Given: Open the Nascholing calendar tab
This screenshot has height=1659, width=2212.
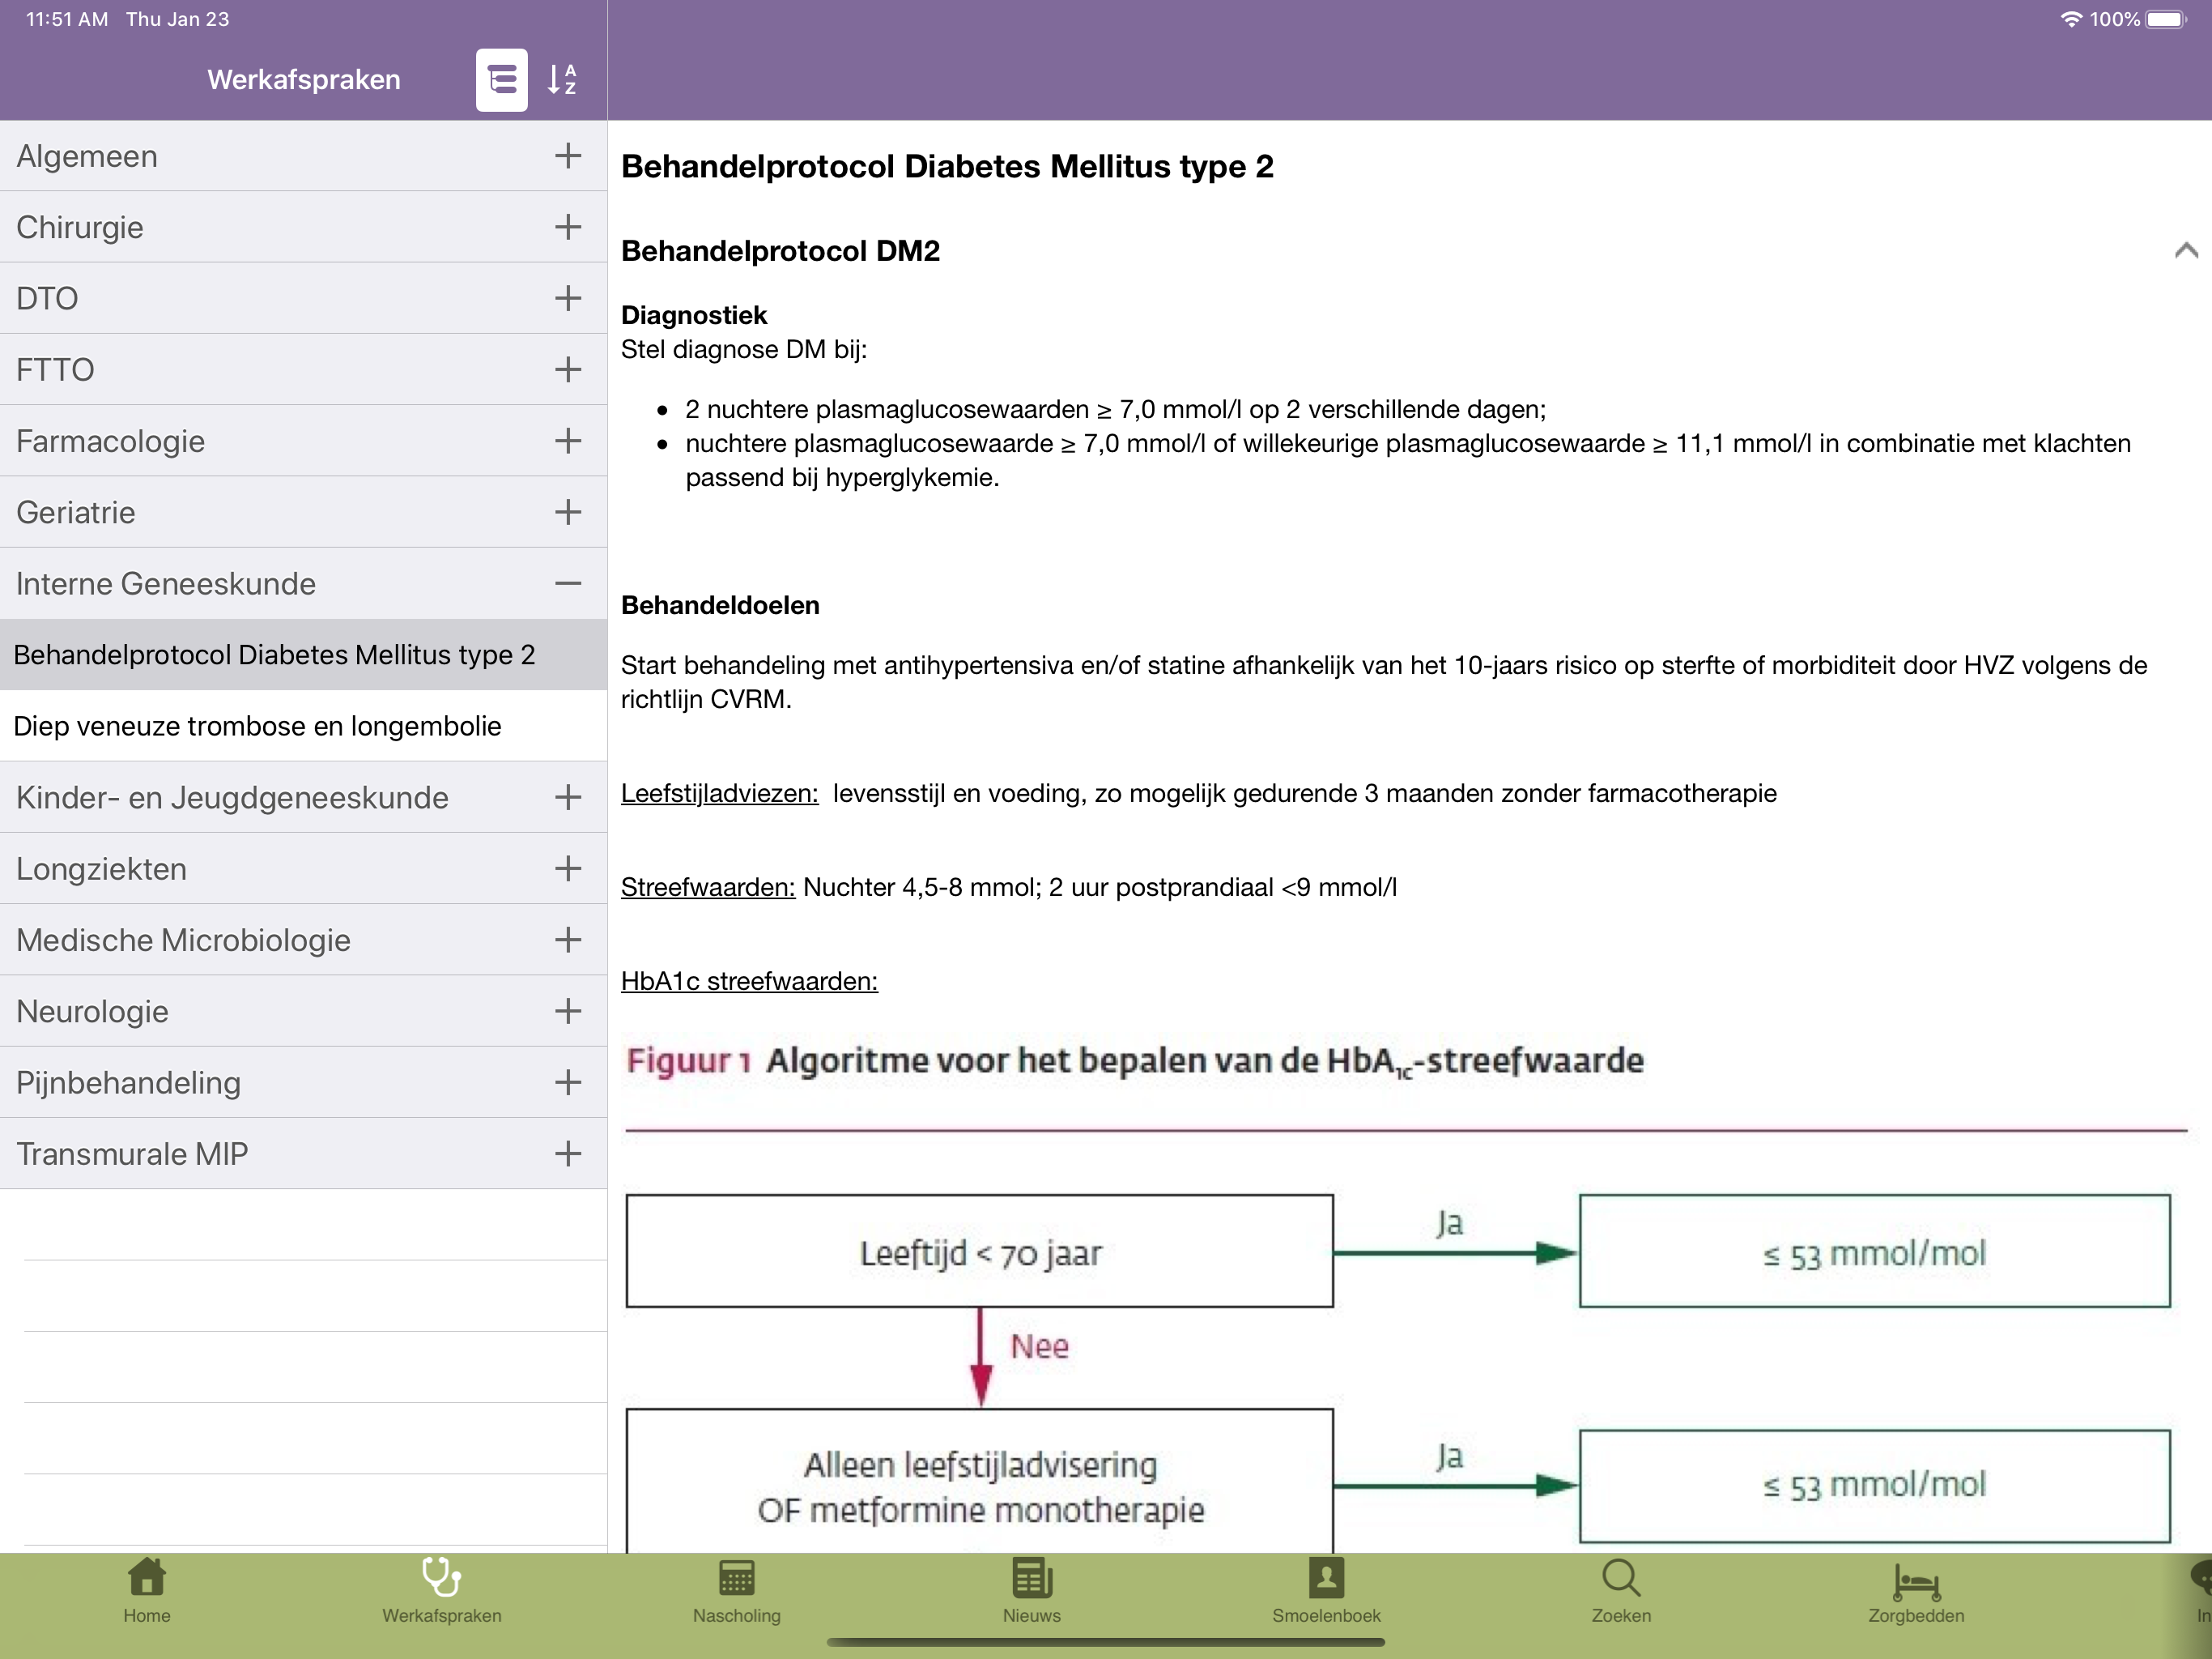Looking at the screenshot, I should (x=737, y=1593).
